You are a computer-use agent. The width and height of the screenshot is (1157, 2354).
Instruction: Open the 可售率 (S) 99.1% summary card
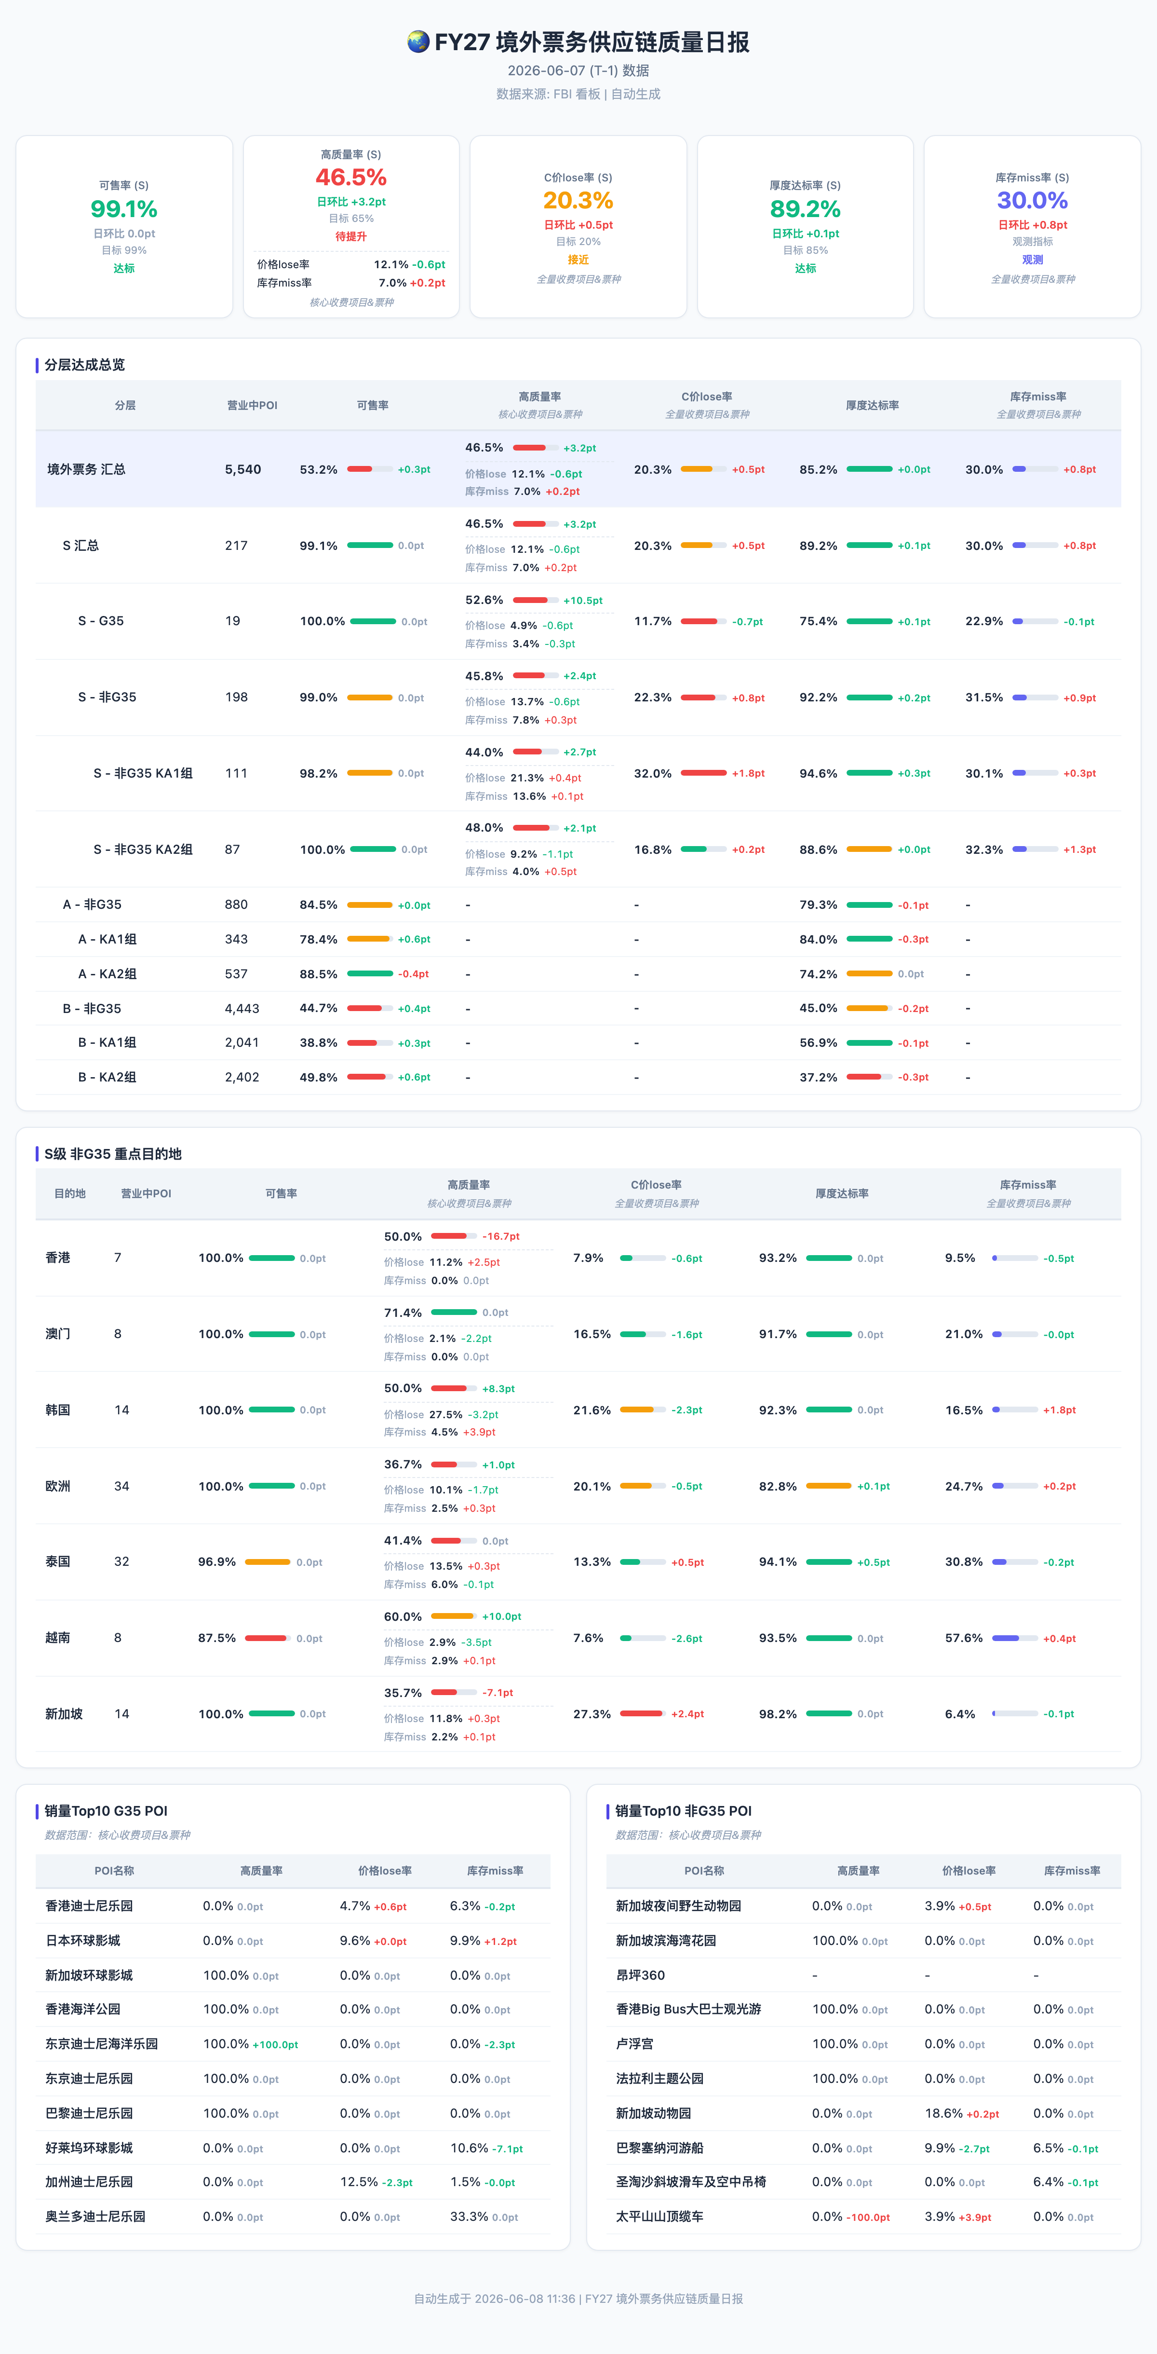click(x=124, y=227)
